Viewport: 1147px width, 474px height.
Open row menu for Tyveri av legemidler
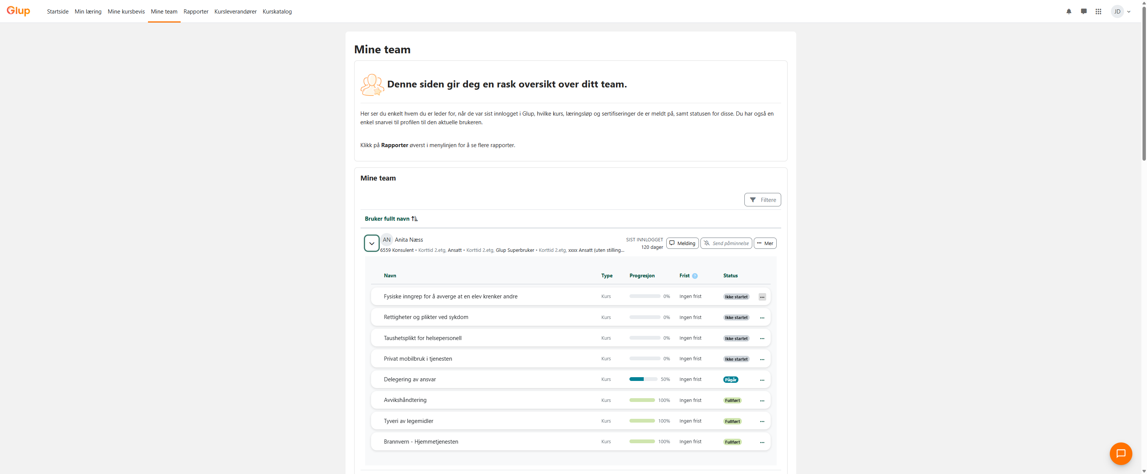762,421
